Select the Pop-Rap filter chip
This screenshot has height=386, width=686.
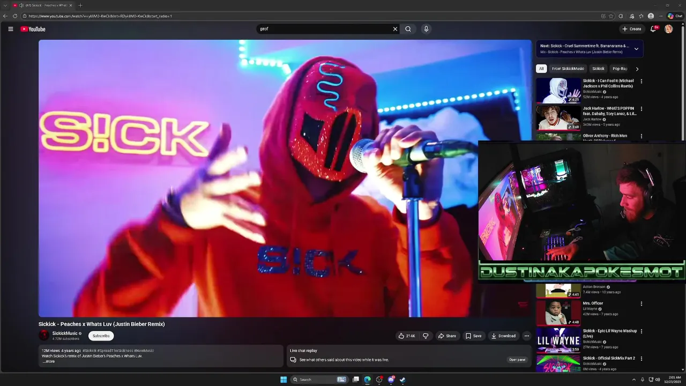[x=620, y=69]
